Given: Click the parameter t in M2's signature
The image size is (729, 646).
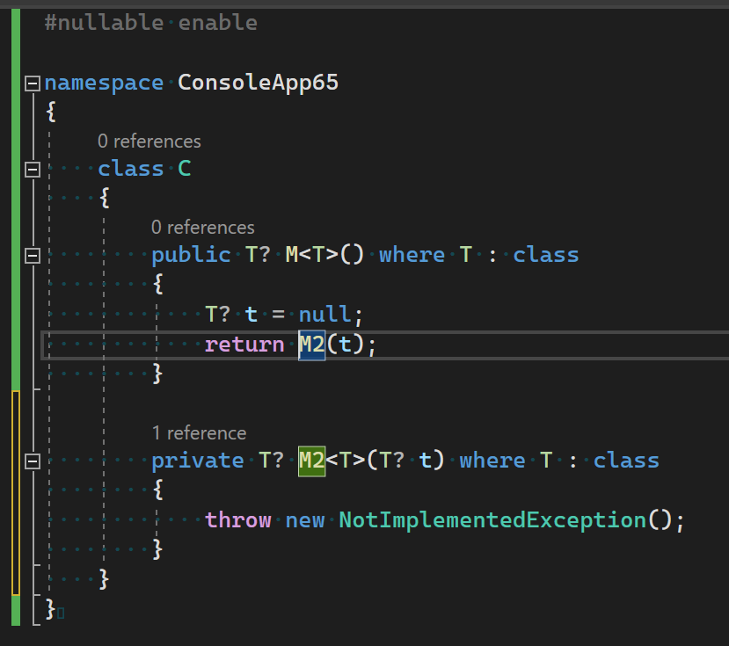Looking at the screenshot, I should click(426, 461).
